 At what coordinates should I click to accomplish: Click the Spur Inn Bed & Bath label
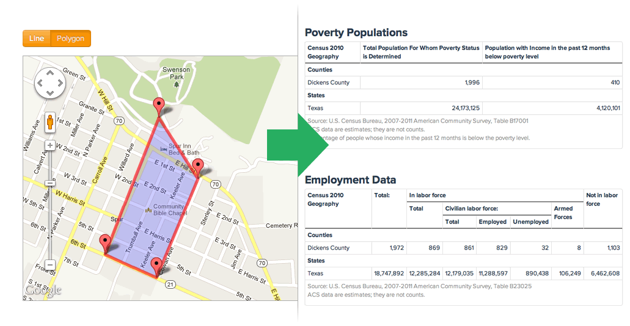coord(180,150)
